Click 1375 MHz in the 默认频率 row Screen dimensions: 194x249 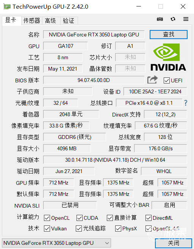(x=118, y=194)
